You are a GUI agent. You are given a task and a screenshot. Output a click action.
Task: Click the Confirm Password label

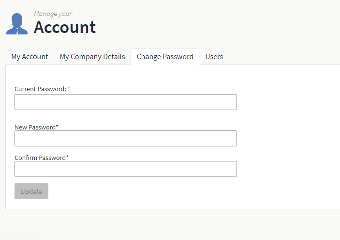(x=40, y=158)
